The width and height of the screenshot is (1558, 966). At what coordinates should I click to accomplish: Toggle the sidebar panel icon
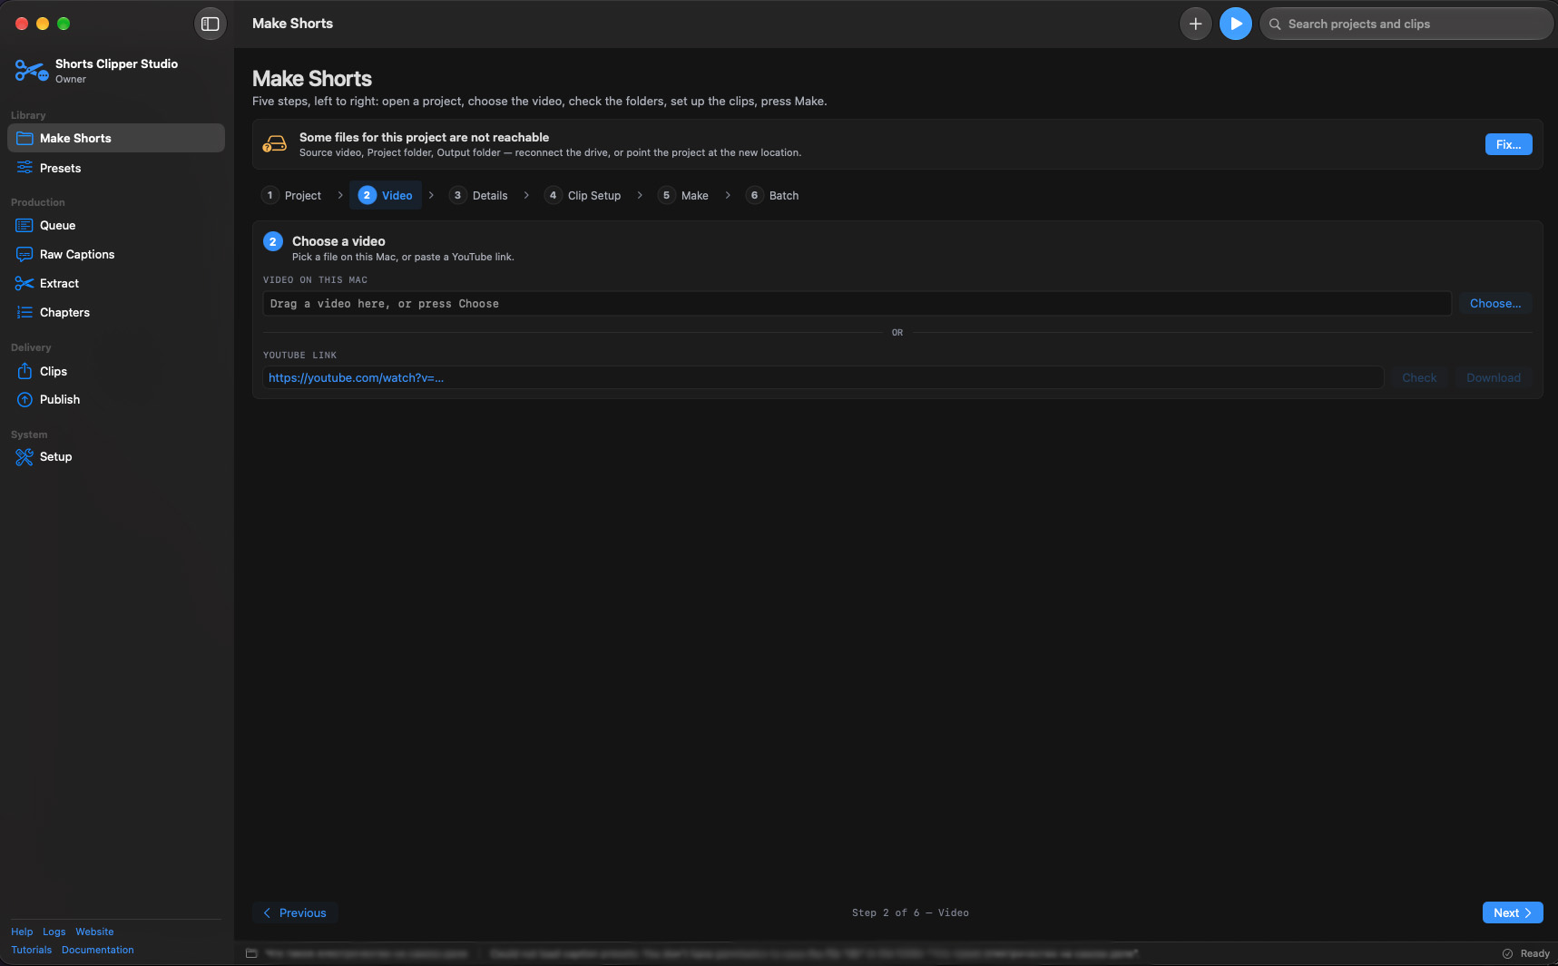[x=211, y=24]
